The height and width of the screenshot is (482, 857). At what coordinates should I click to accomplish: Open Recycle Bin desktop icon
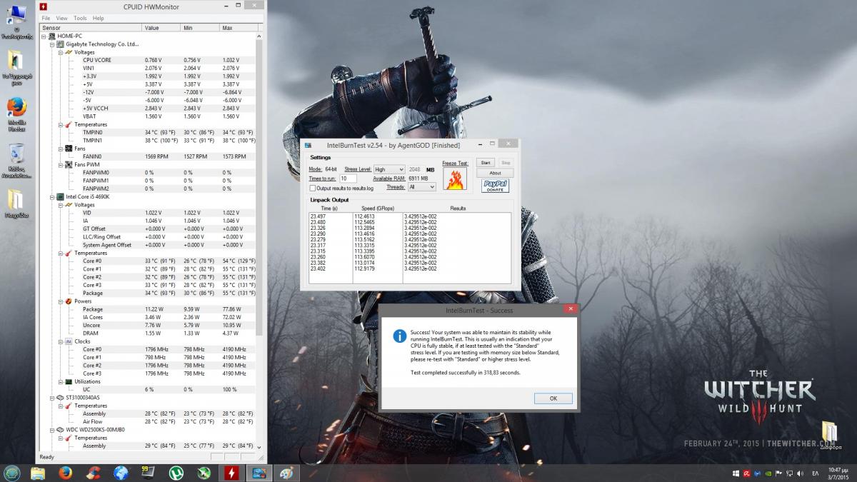click(x=17, y=161)
